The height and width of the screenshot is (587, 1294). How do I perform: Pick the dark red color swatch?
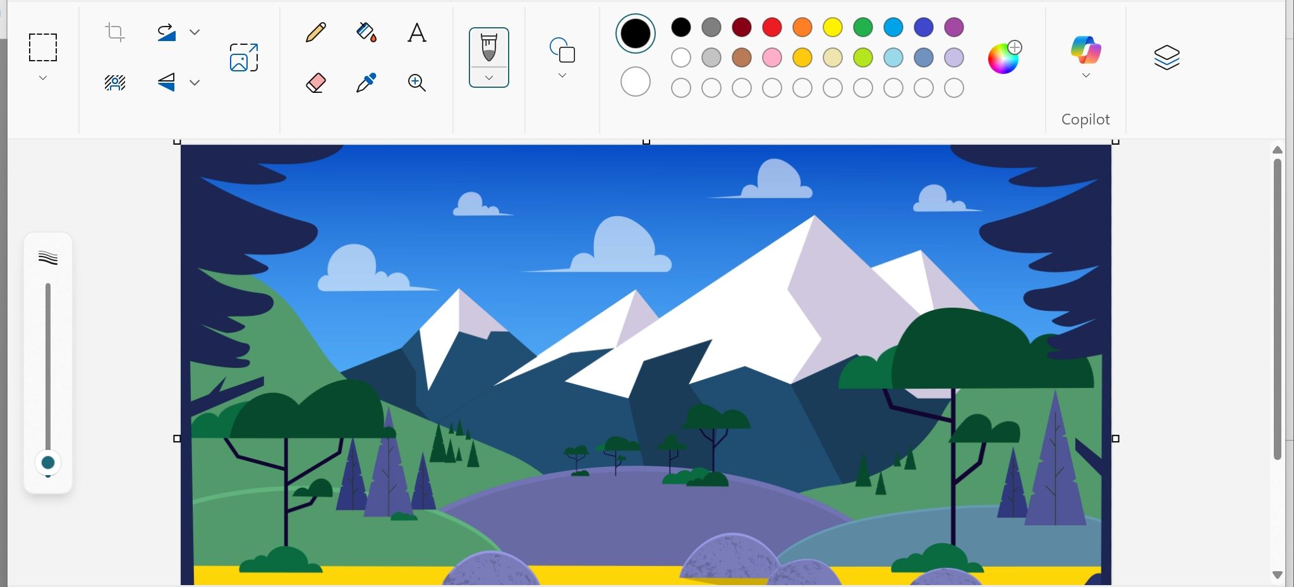tap(742, 27)
